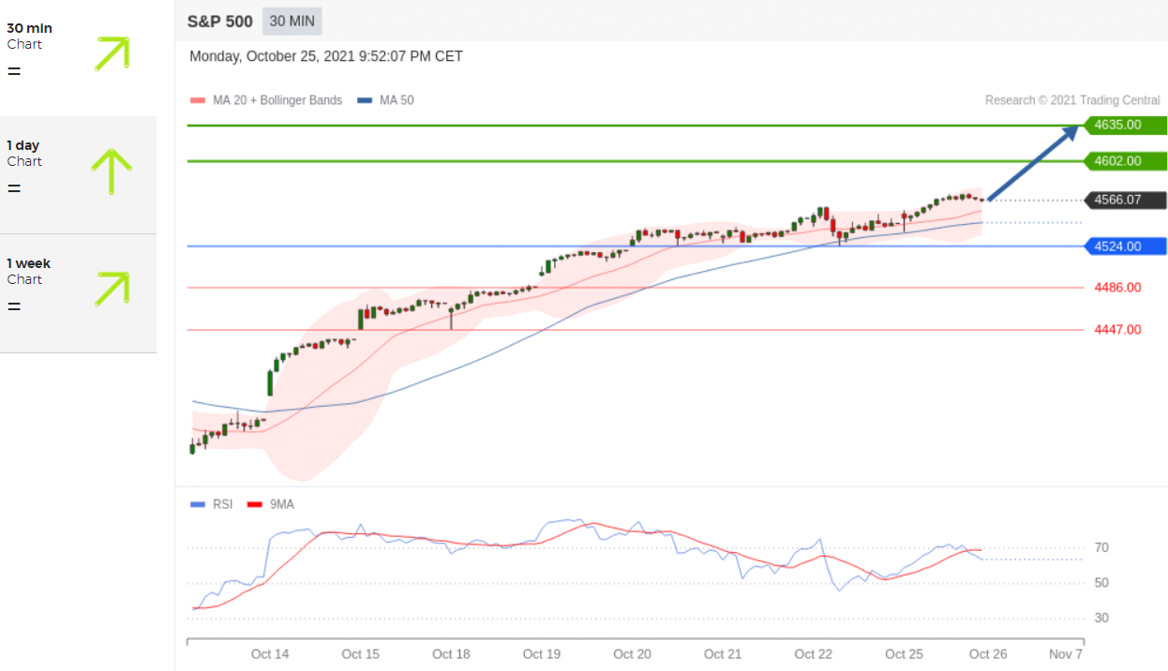Open the 1 day Chart tab
The image size is (1168, 671).
(x=78, y=175)
